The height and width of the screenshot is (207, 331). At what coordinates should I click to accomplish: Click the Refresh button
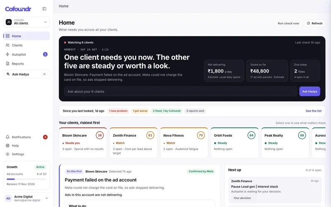[x=314, y=23]
